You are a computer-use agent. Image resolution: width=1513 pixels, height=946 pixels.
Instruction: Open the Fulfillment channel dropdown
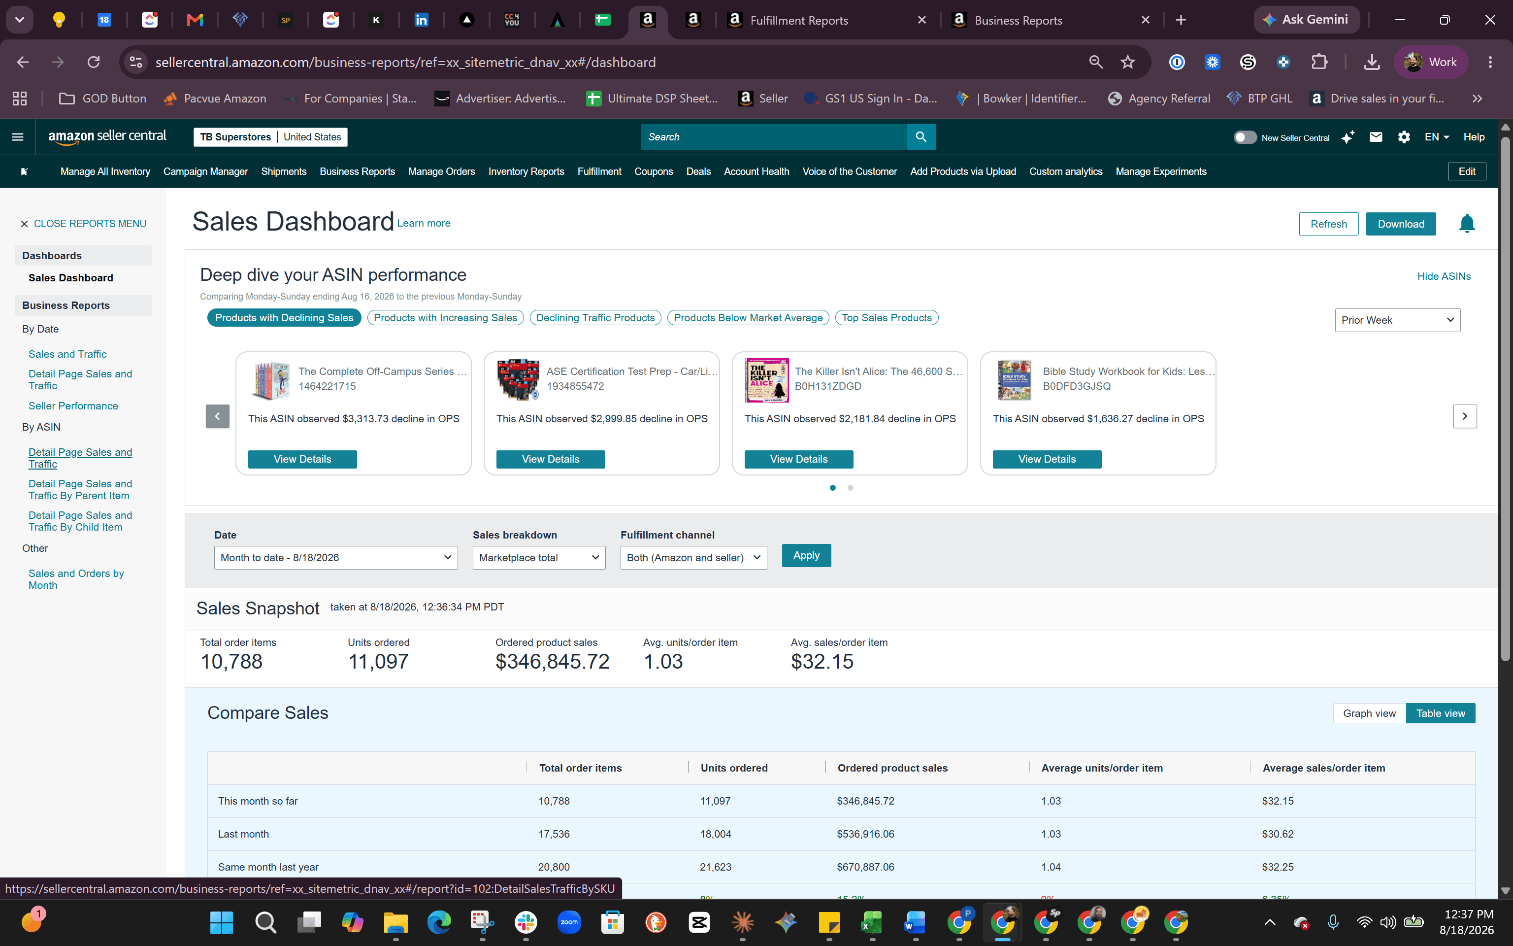[693, 557]
